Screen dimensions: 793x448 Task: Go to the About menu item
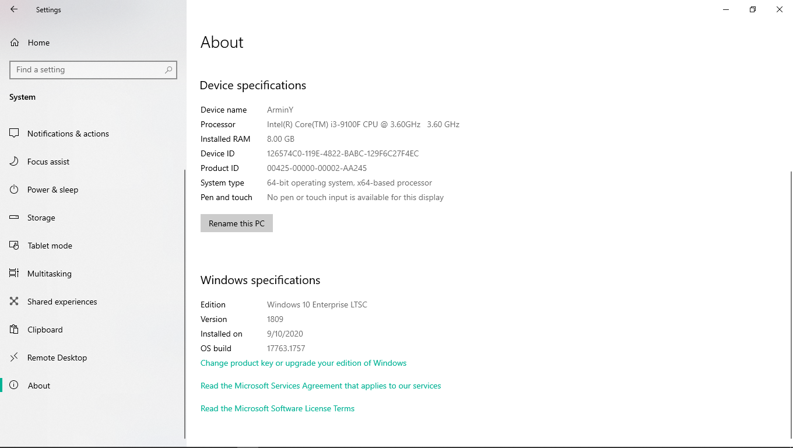tap(39, 386)
